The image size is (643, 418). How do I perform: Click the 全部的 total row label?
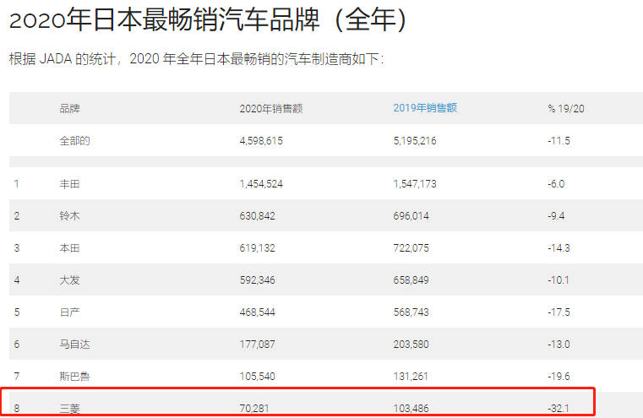(x=74, y=141)
